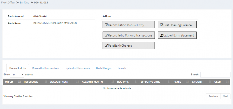Image resolution: width=233 pixels, height=109 pixels.
Task: Open Post Bank Charges action
Action: click(128, 46)
